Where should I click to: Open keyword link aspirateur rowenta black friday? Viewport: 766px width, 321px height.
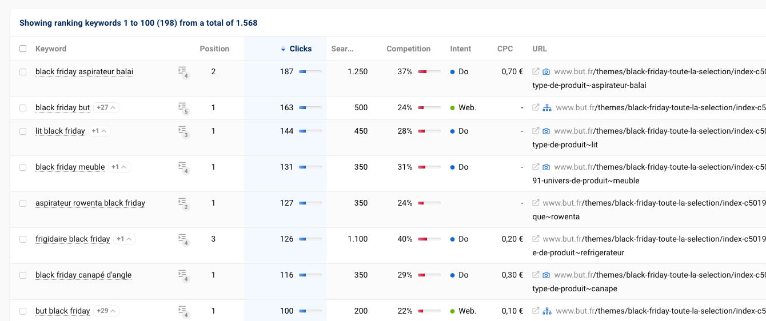pyautogui.click(x=90, y=203)
